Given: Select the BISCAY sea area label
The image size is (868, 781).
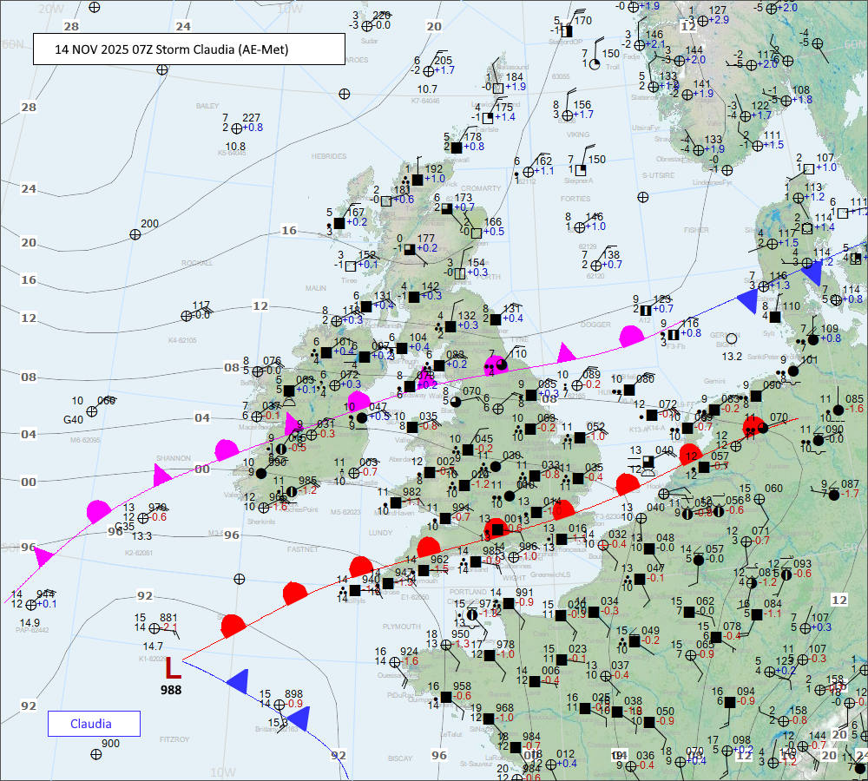Looking at the screenshot, I should click(x=400, y=758).
